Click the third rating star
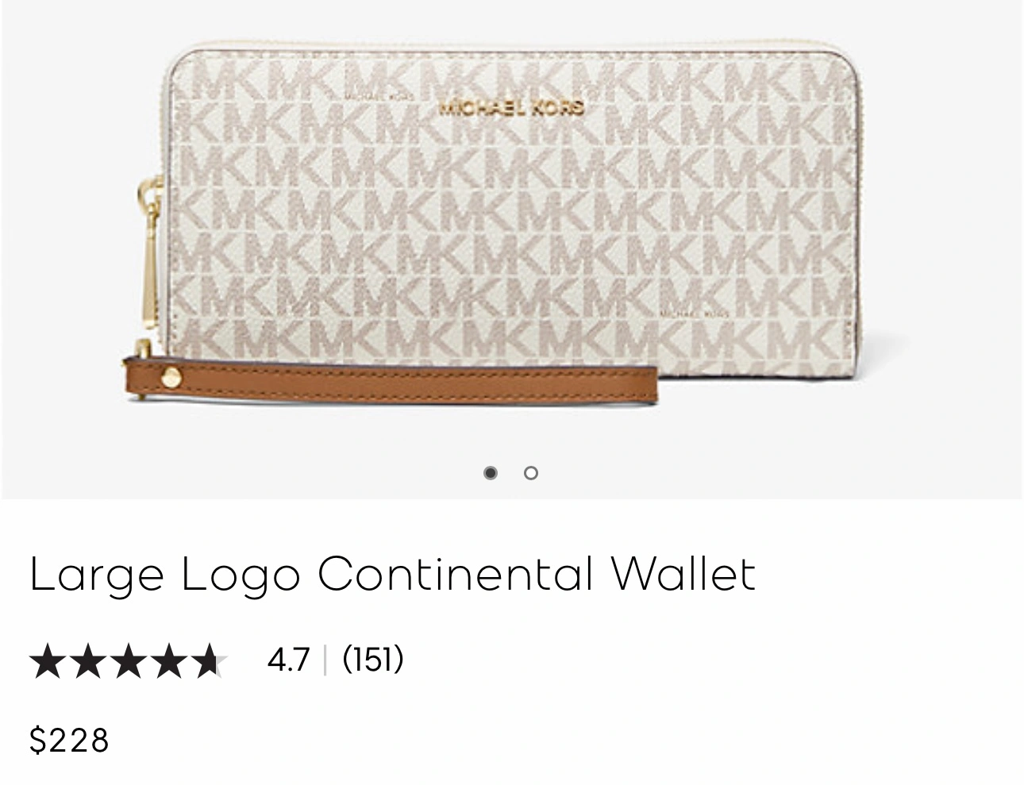This screenshot has height=785, width=1024. pyautogui.click(x=129, y=661)
